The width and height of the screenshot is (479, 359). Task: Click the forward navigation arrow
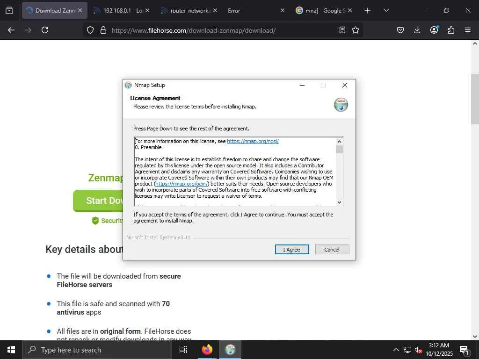click(28, 30)
